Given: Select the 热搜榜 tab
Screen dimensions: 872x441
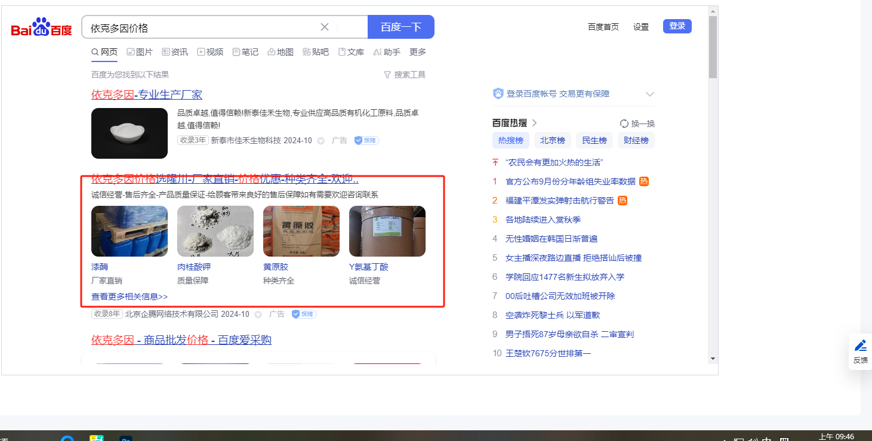Looking at the screenshot, I should click(511, 141).
